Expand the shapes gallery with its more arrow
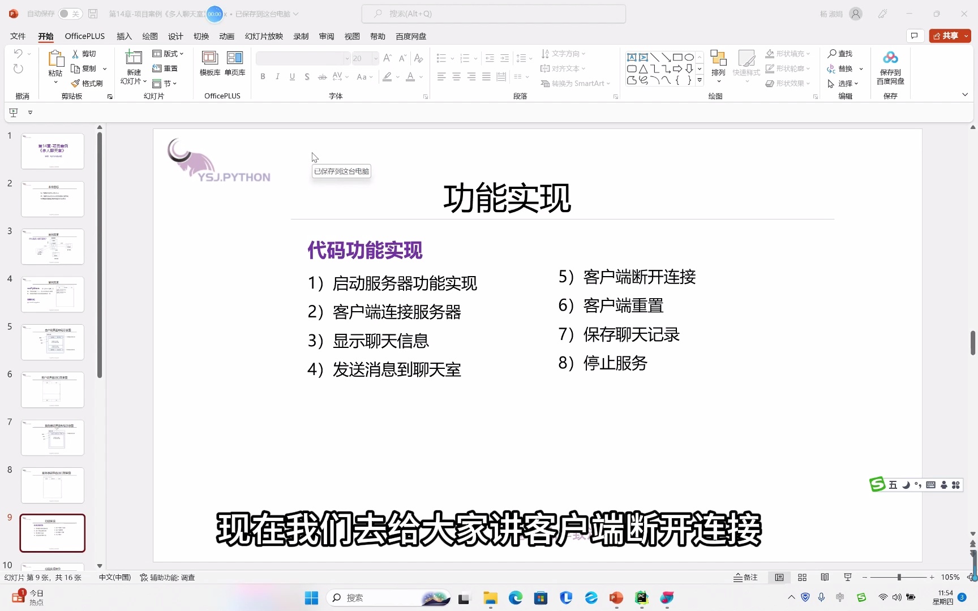 tap(700, 80)
